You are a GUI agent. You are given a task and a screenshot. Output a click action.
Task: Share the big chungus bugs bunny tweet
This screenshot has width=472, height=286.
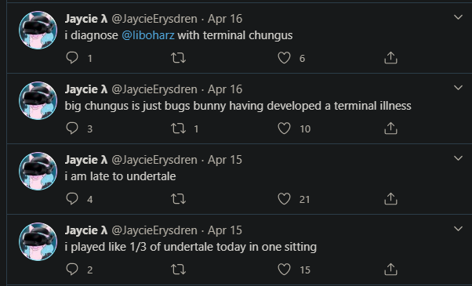tap(390, 129)
